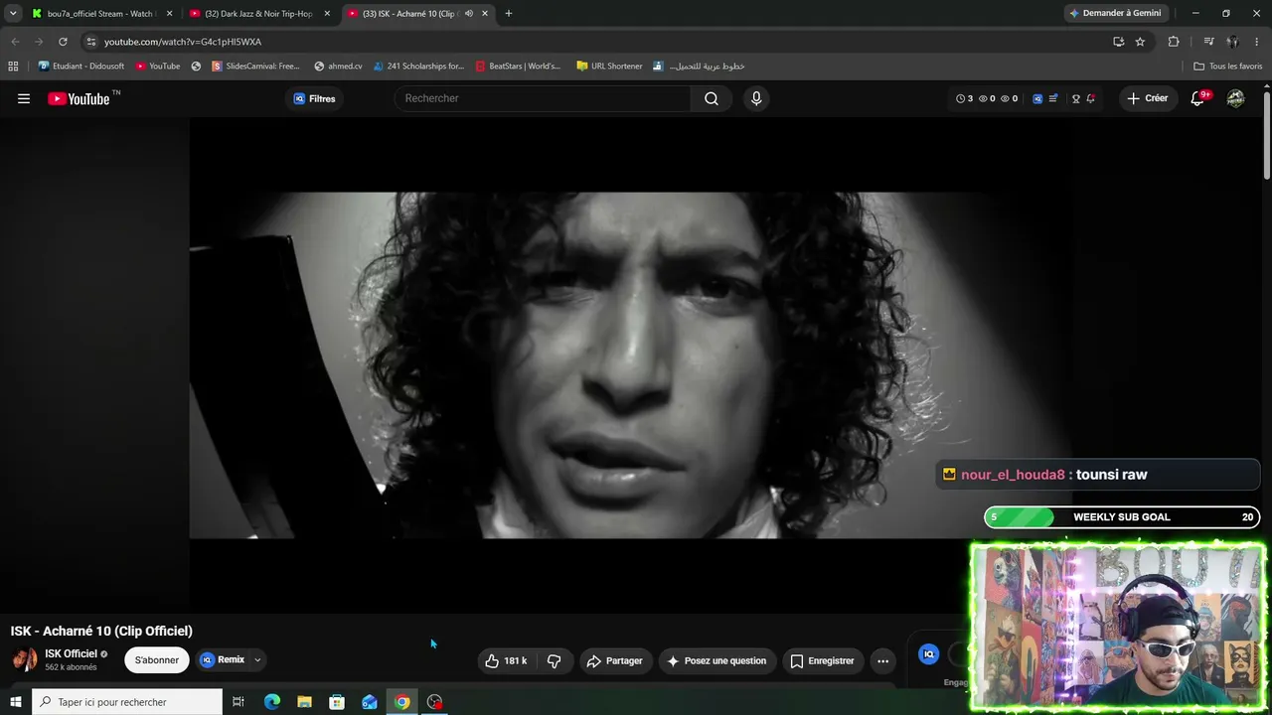Image resolution: width=1272 pixels, height=715 pixels.
Task: Open the BeatStars bookmark
Action: pyautogui.click(x=518, y=67)
